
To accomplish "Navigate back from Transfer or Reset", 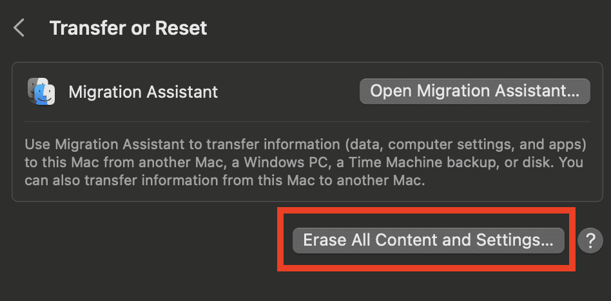I will click(19, 28).
